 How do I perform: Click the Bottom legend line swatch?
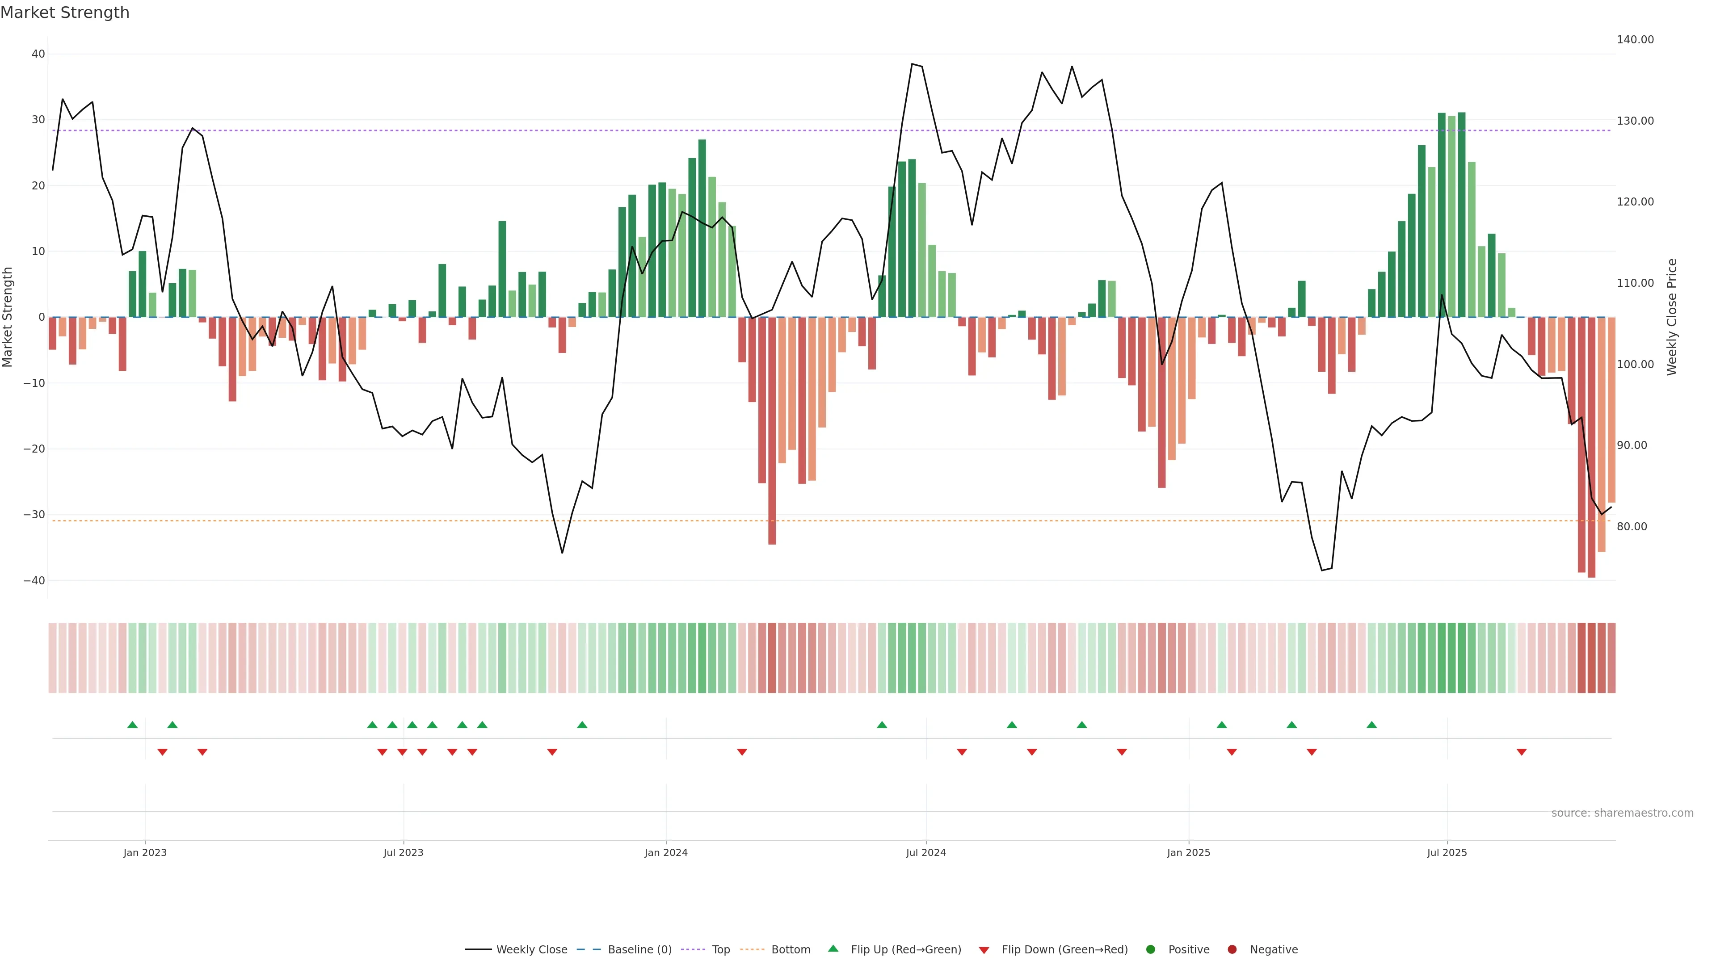click(x=752, y=950)
